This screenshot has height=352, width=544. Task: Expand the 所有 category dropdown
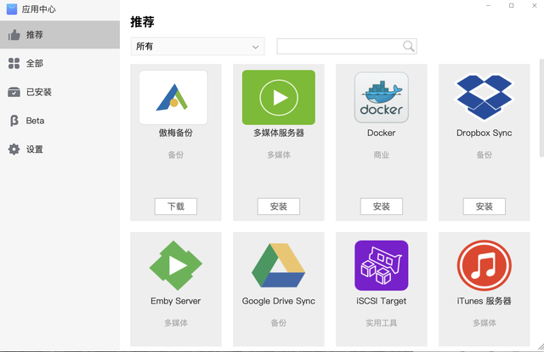tap(198, 46)
